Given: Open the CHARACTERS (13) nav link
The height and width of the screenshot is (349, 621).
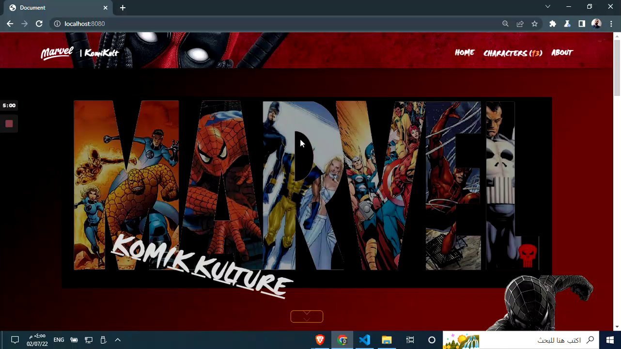Looking at the screenshot, I should pos(512,53).
